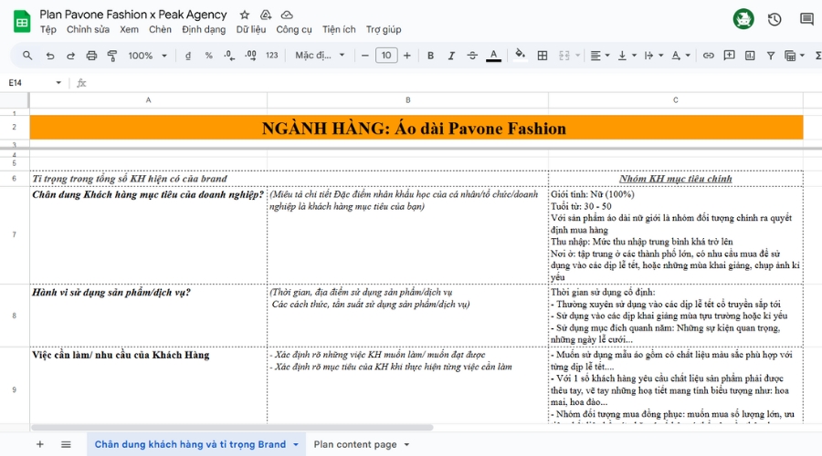822x456 pixels.
Task: Select Chân dung khách hàng sheet tab
Action: 190,444
